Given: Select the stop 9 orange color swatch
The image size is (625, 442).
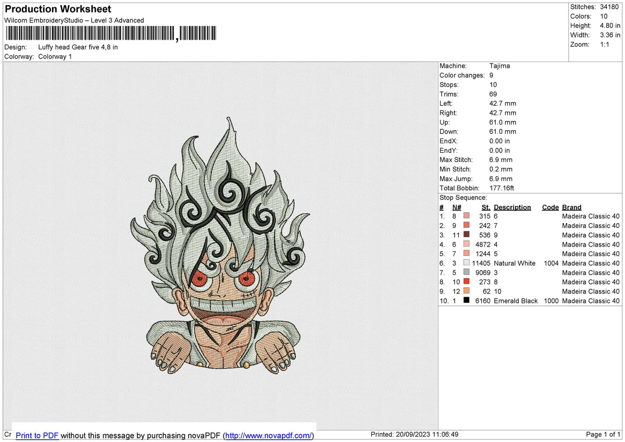Looking at the screenshot, I should click(466, 291).
